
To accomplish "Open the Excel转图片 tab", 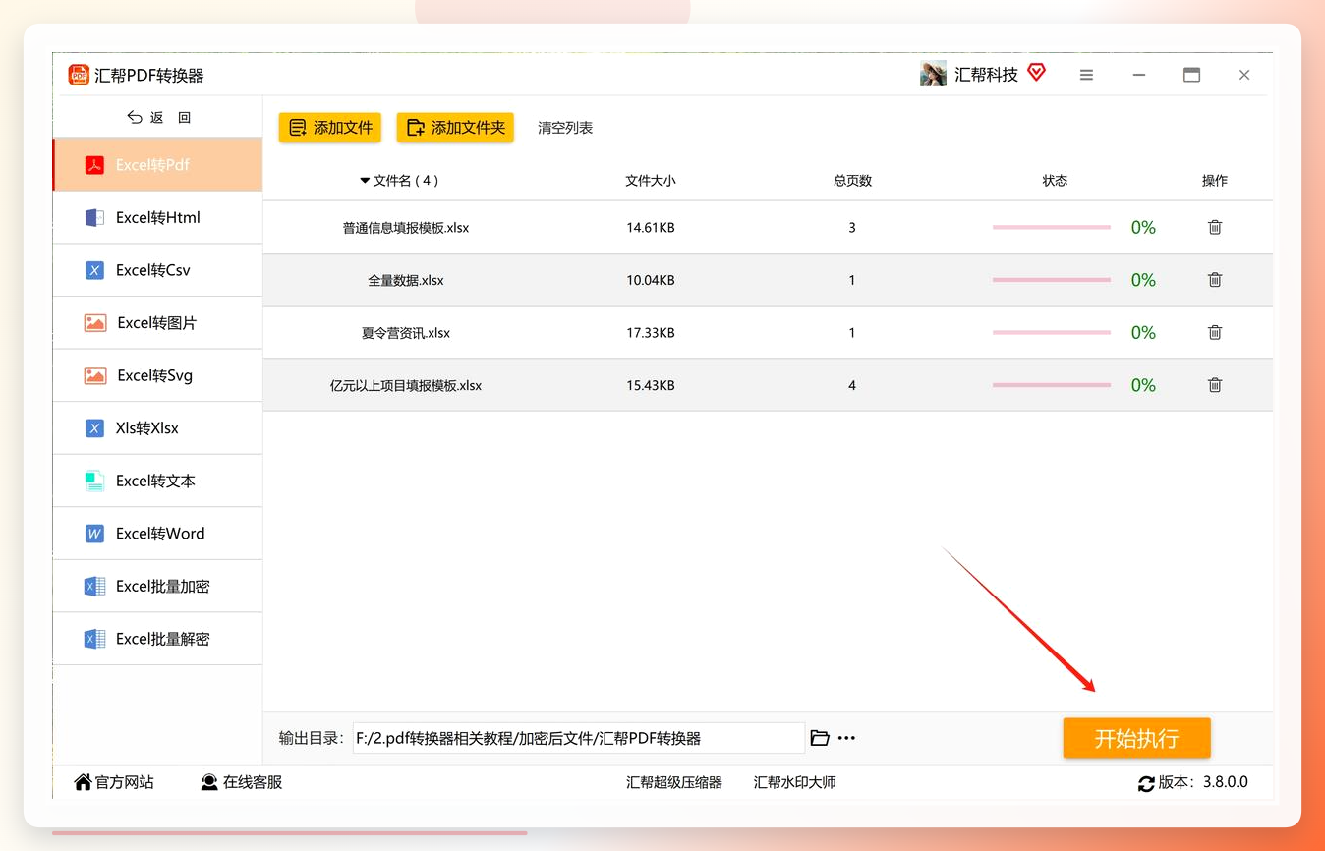I will coord(157,323).
